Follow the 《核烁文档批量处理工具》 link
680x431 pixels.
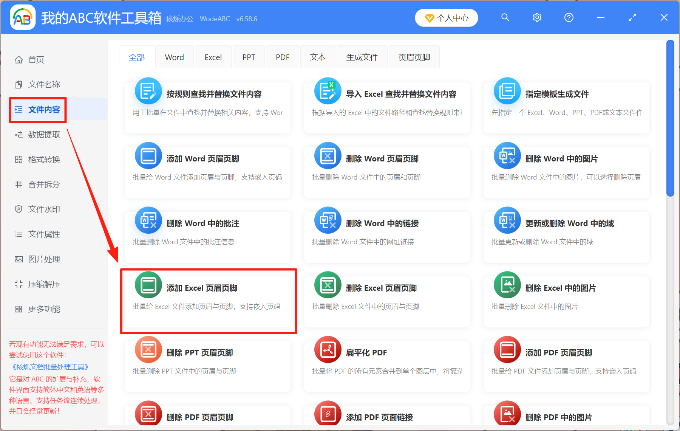click(49, 367)
